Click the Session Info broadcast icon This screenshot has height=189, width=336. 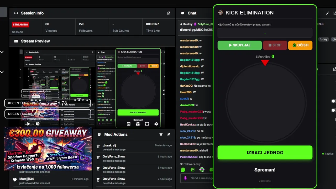(16, 13)
